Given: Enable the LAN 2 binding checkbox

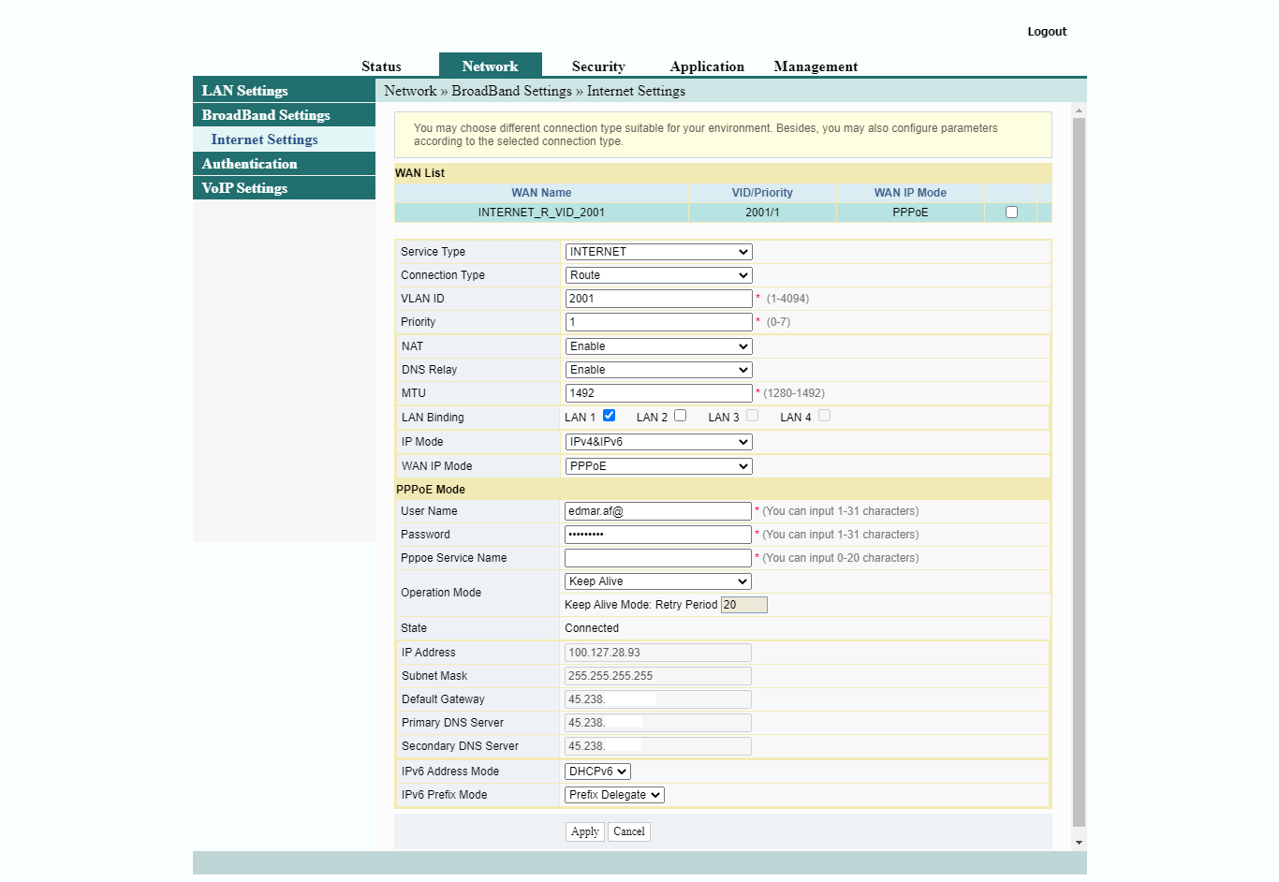Looking at the screenshot, I should [681, 416].
